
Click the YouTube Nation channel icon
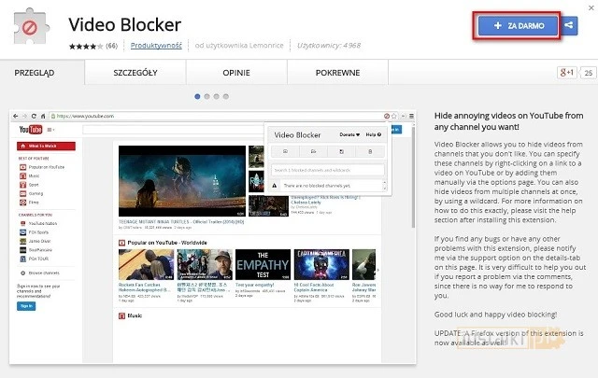[x=22, y=223]
